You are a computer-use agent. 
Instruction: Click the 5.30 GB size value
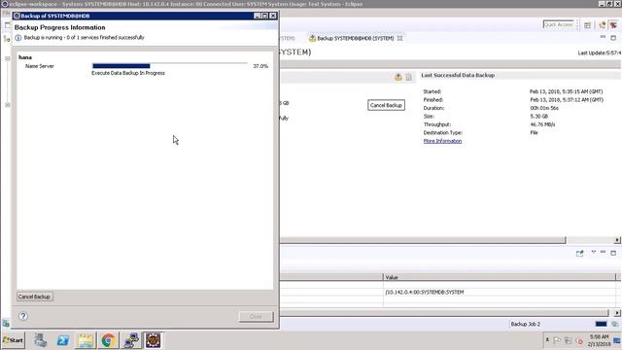(x=538, y=117)
